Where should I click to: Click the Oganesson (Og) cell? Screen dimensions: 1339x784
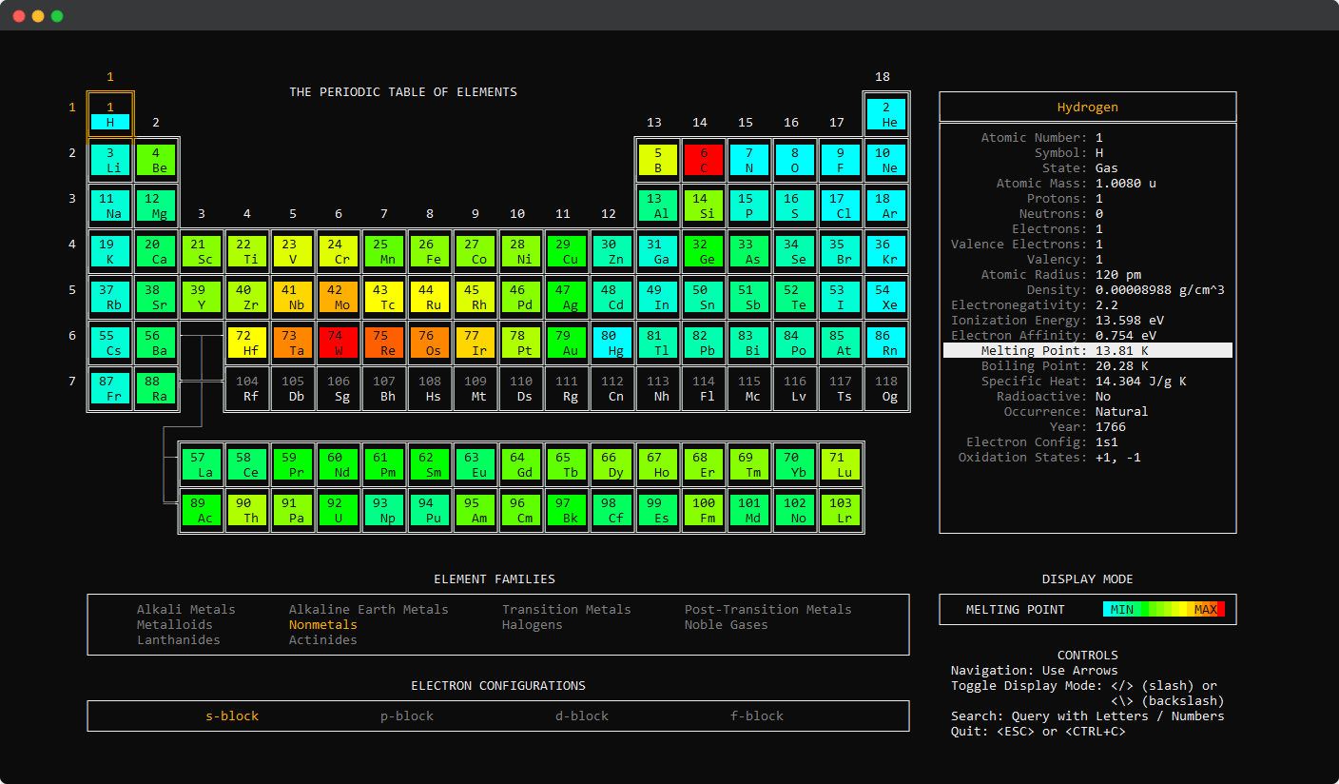[x=886, y=388]
